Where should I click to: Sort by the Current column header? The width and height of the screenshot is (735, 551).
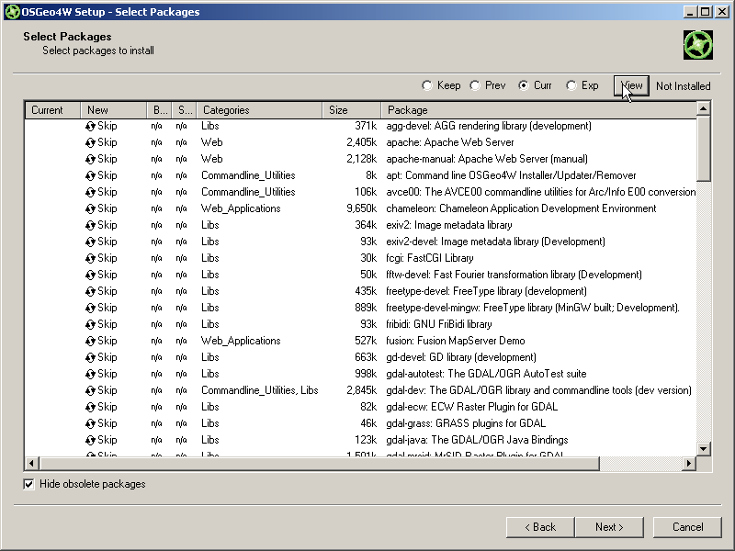tap(52, 110)
